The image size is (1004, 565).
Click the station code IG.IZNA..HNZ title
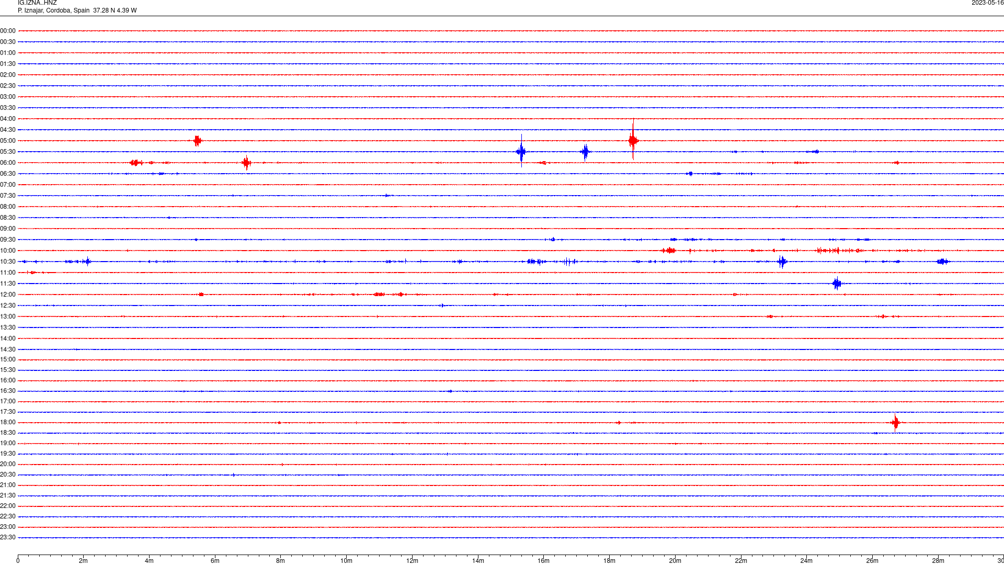37,3
